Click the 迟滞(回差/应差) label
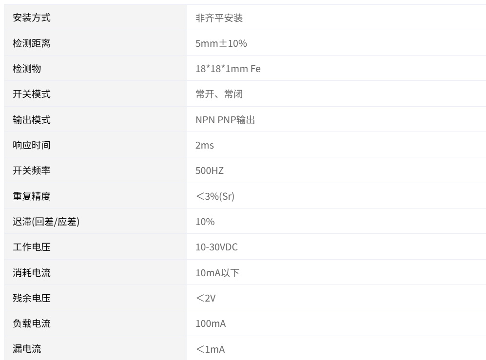 click(46, 222)
